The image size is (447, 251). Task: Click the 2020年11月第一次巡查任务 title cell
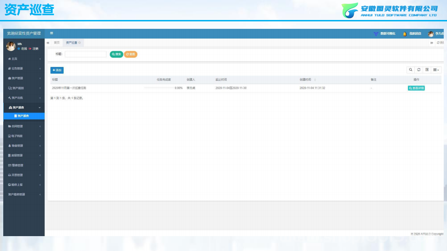click(69, 88)
